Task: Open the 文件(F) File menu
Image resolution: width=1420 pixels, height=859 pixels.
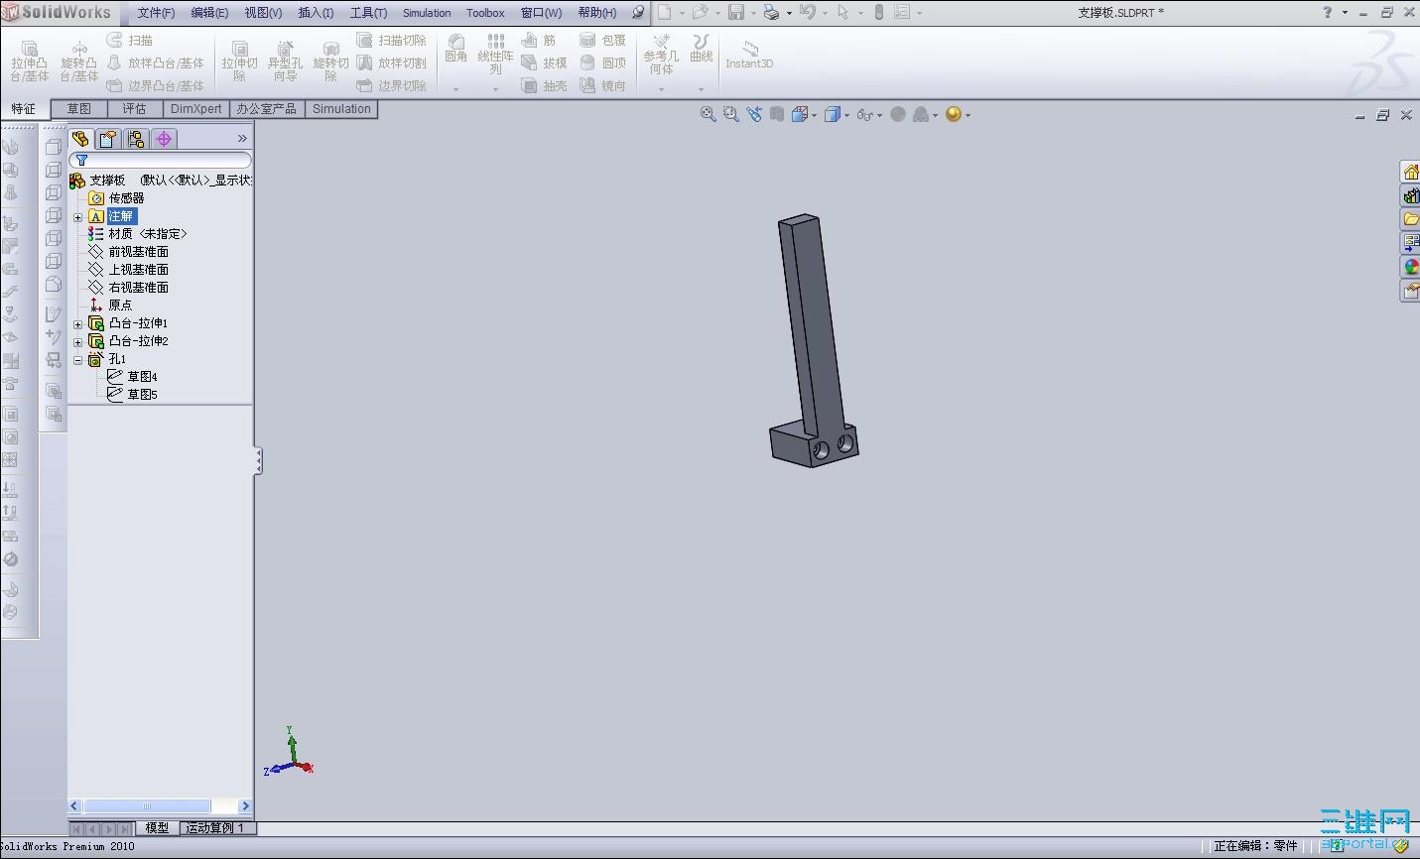Action: (x=156, y=13)
